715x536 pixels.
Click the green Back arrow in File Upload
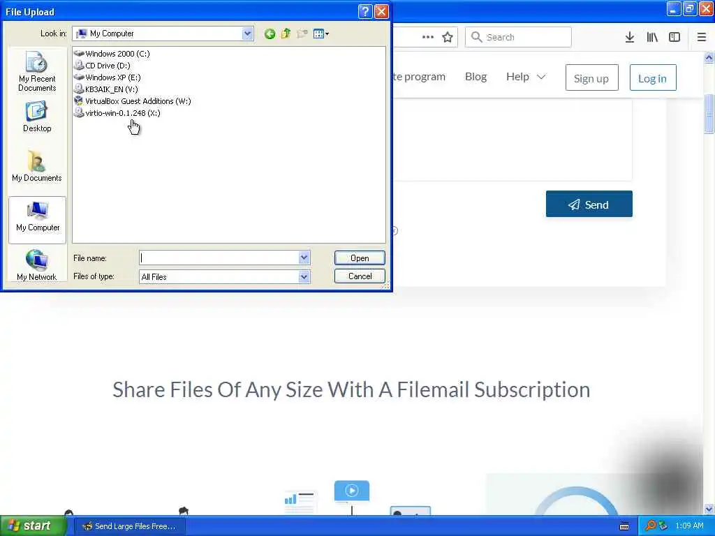coord(270,33)
